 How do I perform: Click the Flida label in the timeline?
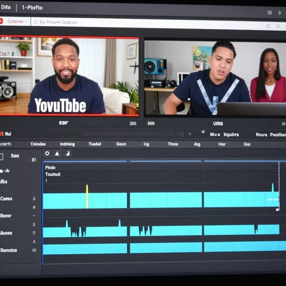click(50, 167)
